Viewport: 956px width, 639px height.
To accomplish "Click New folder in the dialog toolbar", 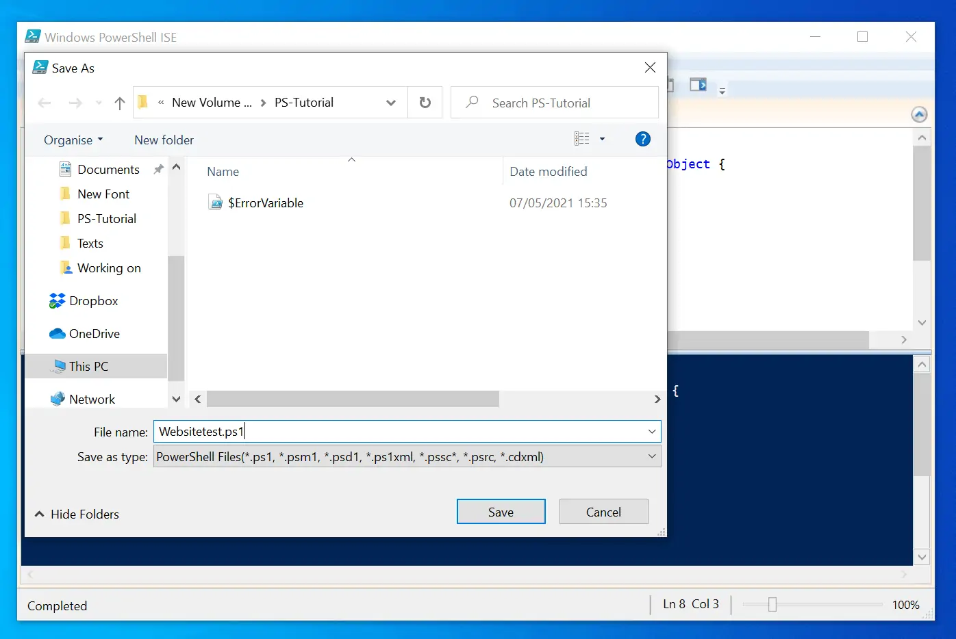I will pyautogui.click(x=164, y=140).
